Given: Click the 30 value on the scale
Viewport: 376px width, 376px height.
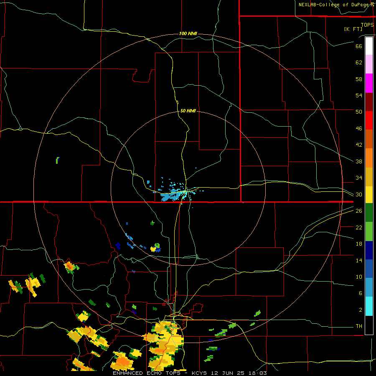Looking at the screenshot, I should (359, 194).
